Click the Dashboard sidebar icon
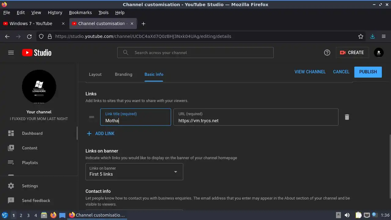 point(11,133)
